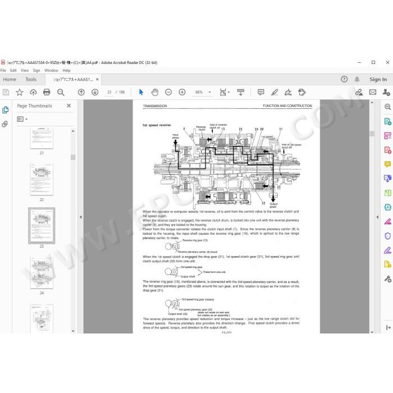Go to next page arrow

point(95,92)
